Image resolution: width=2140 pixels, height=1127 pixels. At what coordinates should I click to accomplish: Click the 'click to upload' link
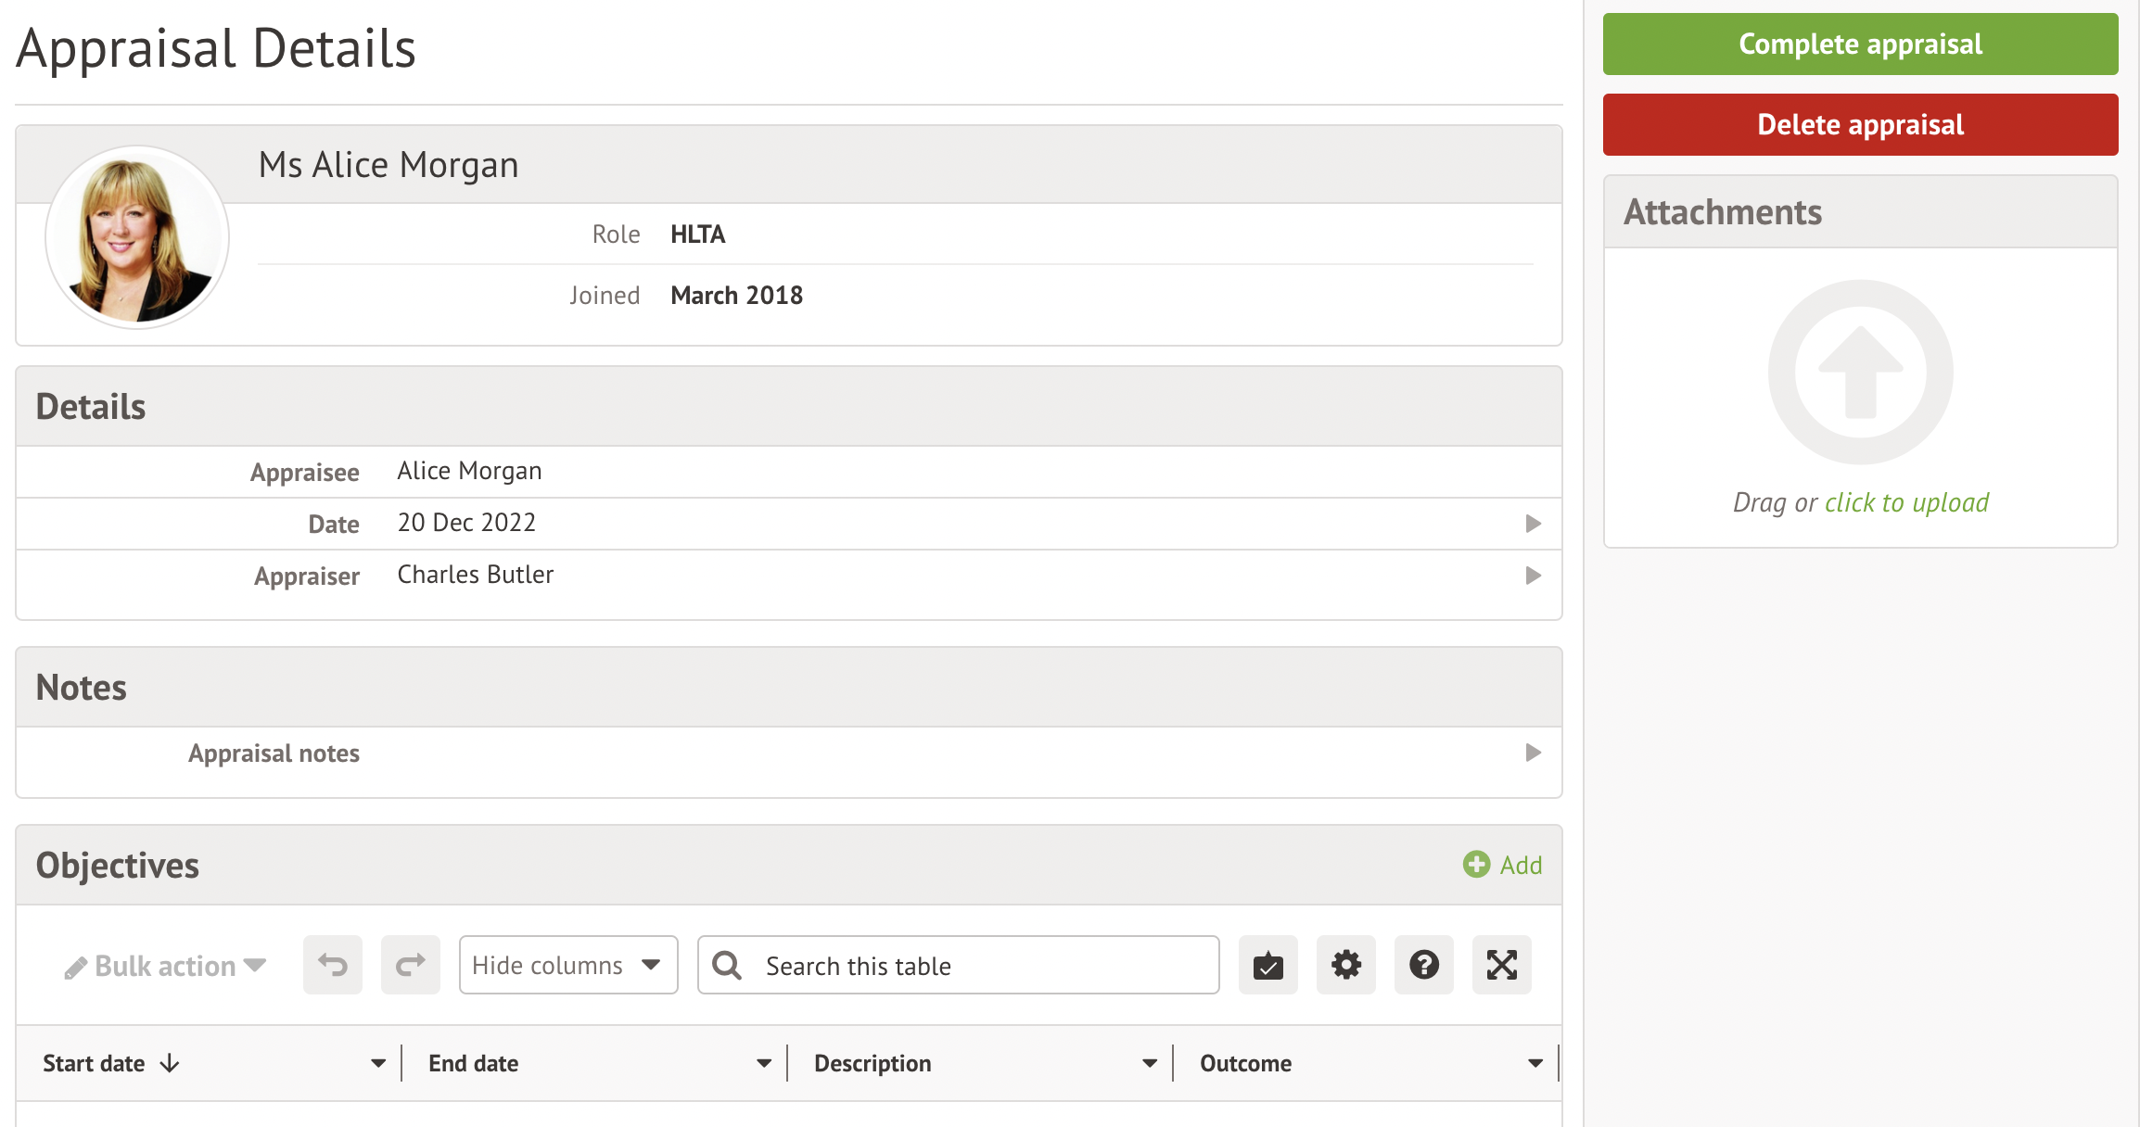(1906, 502)
